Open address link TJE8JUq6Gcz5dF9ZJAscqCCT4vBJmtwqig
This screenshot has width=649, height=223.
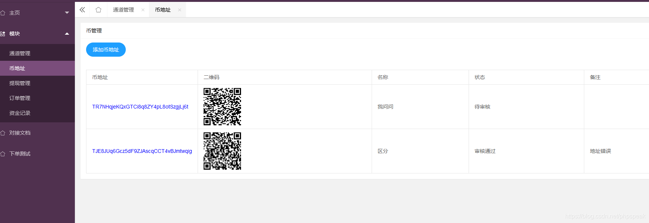(x=142, y=151)
